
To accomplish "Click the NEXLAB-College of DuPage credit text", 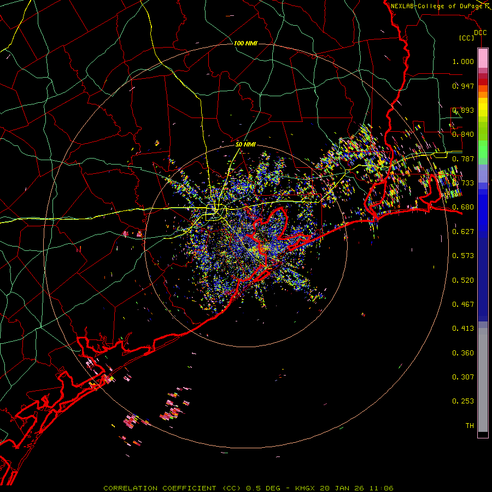I will point(438,6).
